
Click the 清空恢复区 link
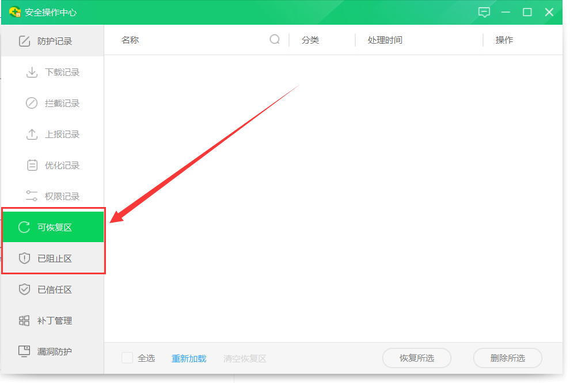pyautogui.click(x=245, y=358)
